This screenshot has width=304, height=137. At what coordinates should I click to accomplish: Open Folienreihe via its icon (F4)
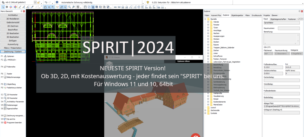tap(5, 67)
